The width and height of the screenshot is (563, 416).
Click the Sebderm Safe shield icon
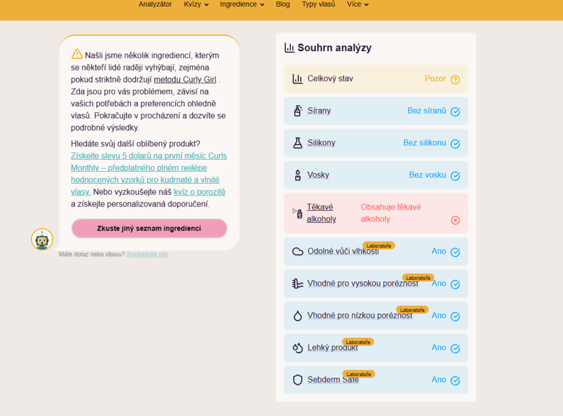[297, 380]
